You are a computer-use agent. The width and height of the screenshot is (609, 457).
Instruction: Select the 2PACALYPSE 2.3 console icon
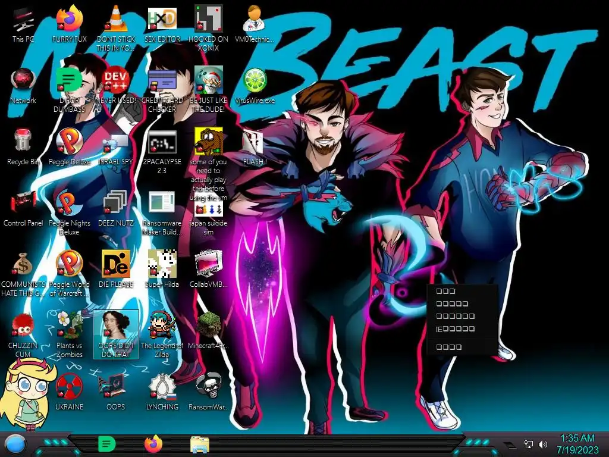[162, 152]
